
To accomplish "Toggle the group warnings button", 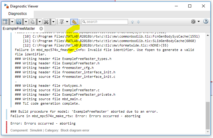I will pyautogui.click(x=74, y=22).
